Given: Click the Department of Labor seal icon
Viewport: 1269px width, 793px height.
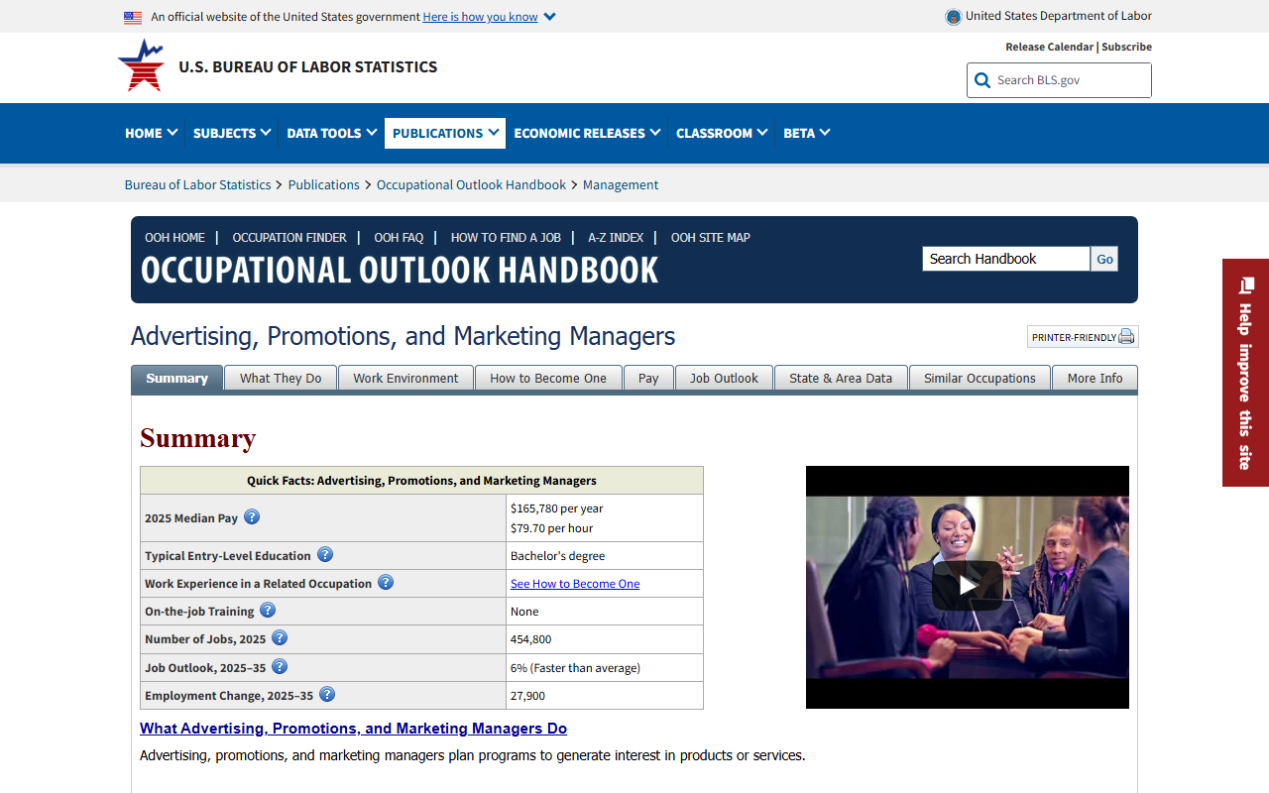Looking at the screenshot, I should click(954, 16).
